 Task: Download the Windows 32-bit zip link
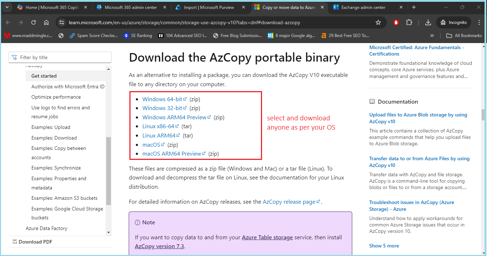pos(164,108)
